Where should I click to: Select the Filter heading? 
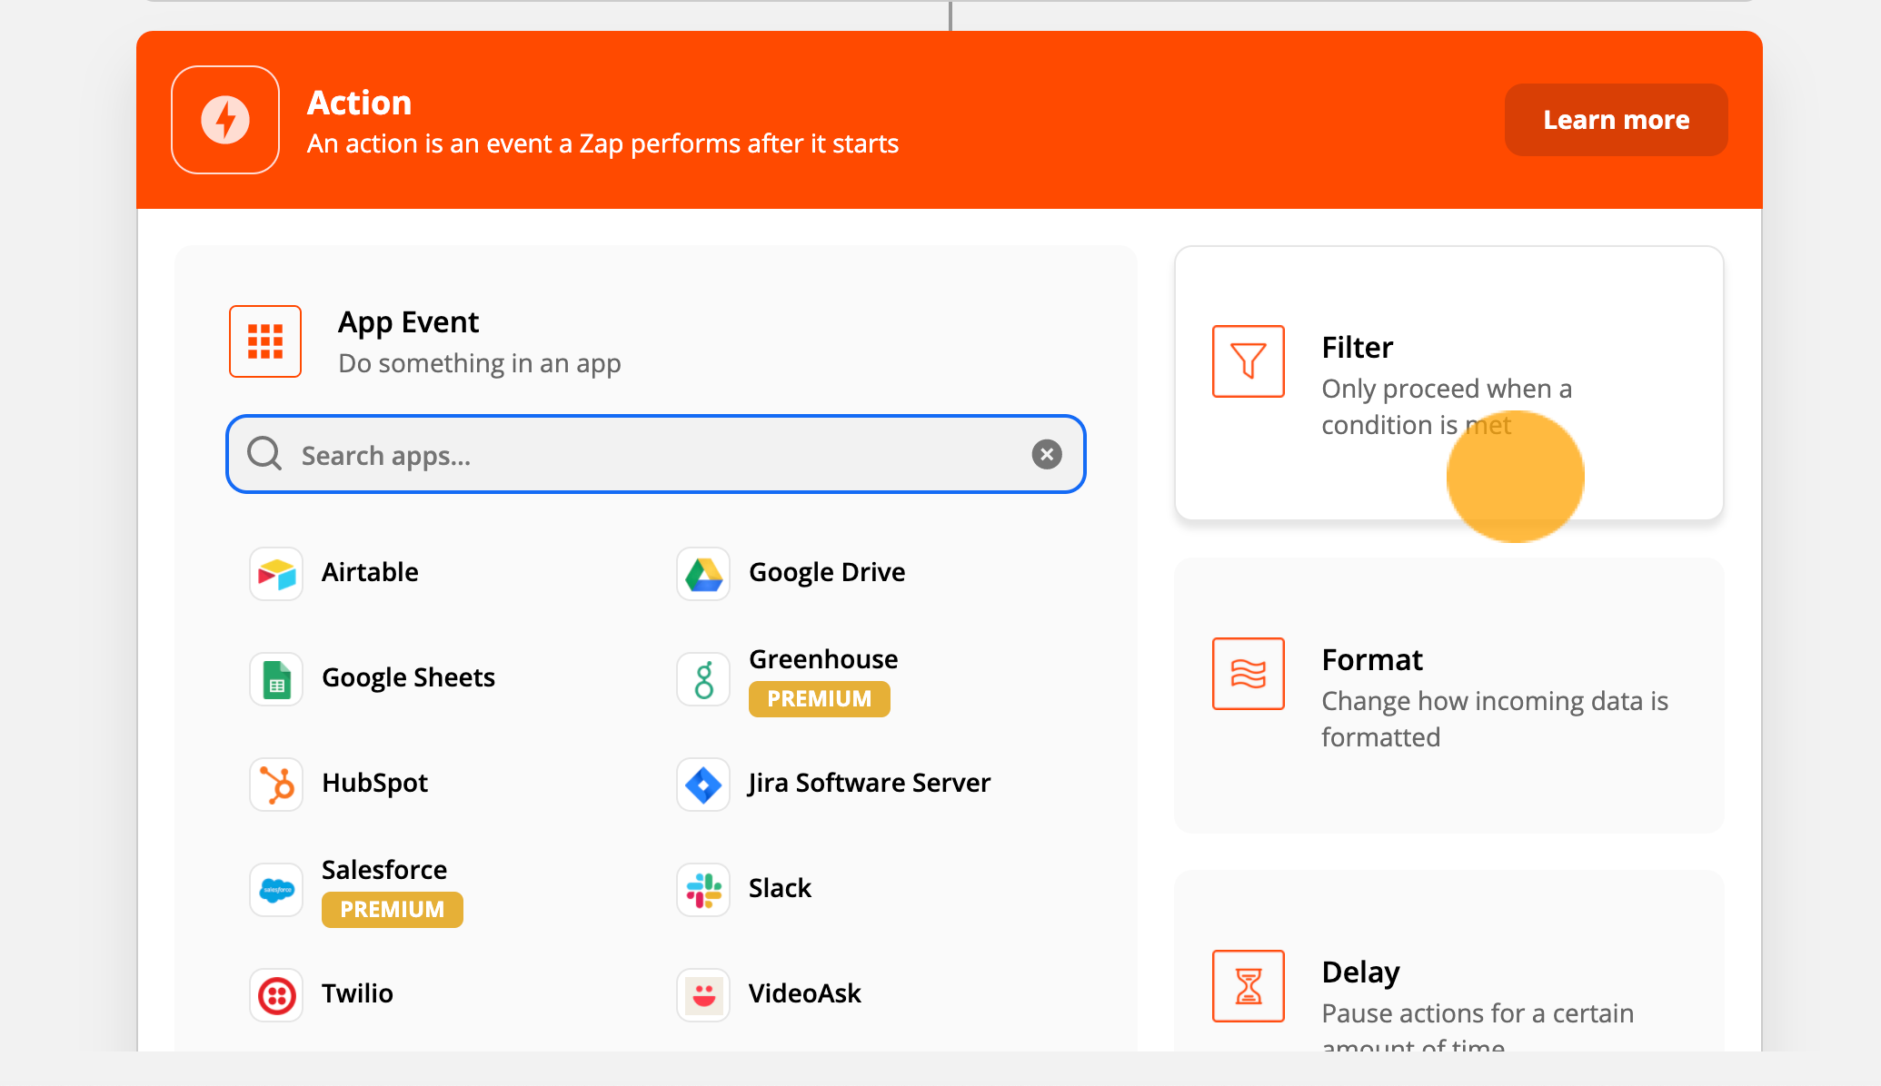pos(1358,348)
